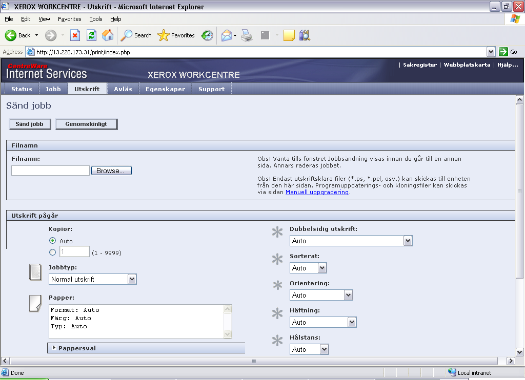Open the Sorterat dropdown
This screenshot has width=525, height=380.
tap(308, 268)
